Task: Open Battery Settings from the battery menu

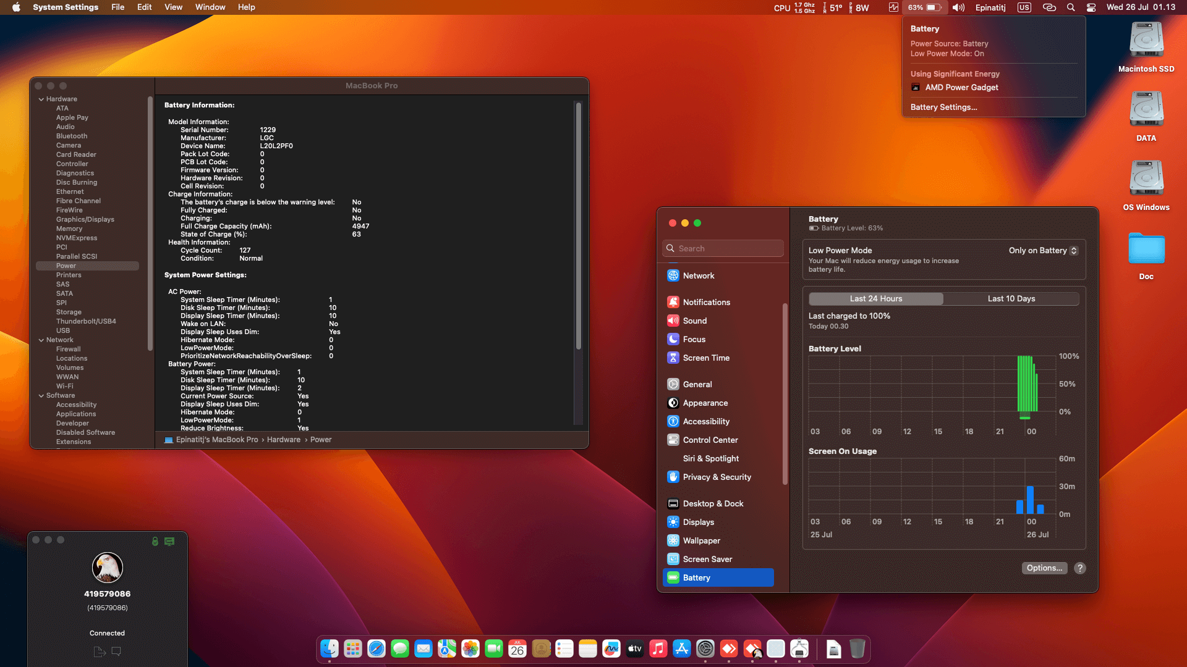Action: tap(943, 107)
